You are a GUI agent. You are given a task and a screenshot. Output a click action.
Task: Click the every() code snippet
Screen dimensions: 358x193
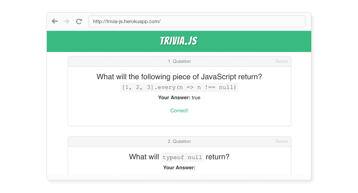point(179,87)
